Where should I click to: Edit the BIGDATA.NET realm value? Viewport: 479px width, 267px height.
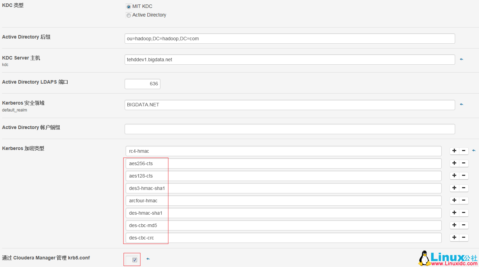pos(289,104)
